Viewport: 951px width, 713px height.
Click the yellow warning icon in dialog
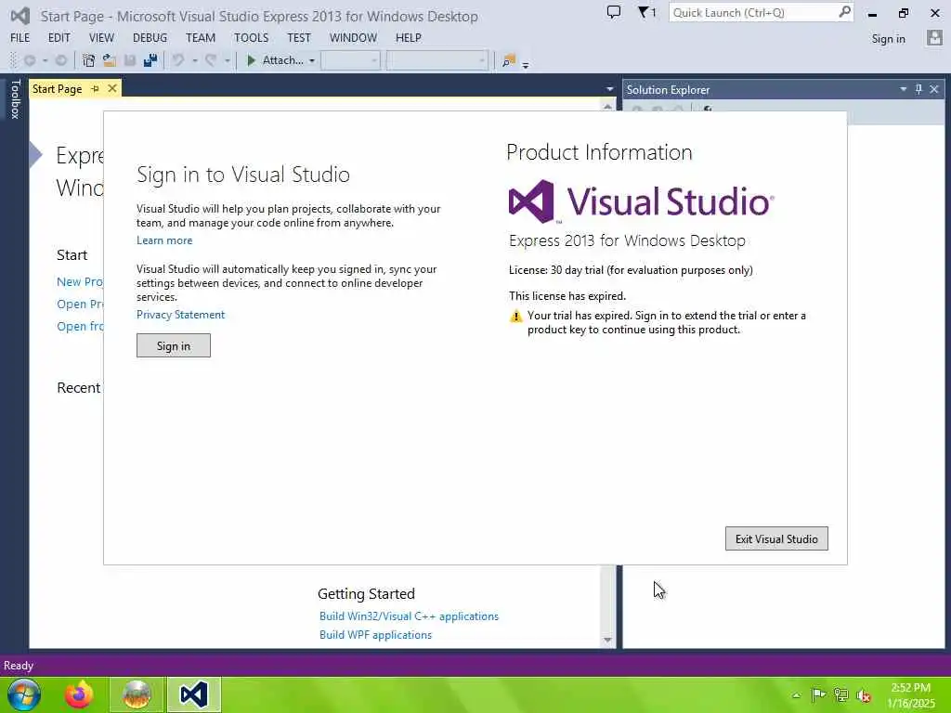coord(516,316)
